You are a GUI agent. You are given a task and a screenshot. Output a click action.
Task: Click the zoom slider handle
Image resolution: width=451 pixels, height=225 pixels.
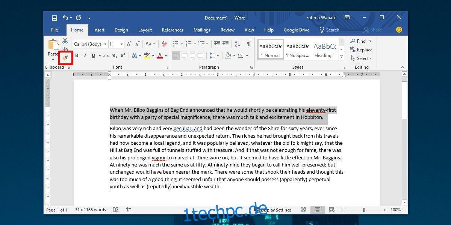coord(364,210)
